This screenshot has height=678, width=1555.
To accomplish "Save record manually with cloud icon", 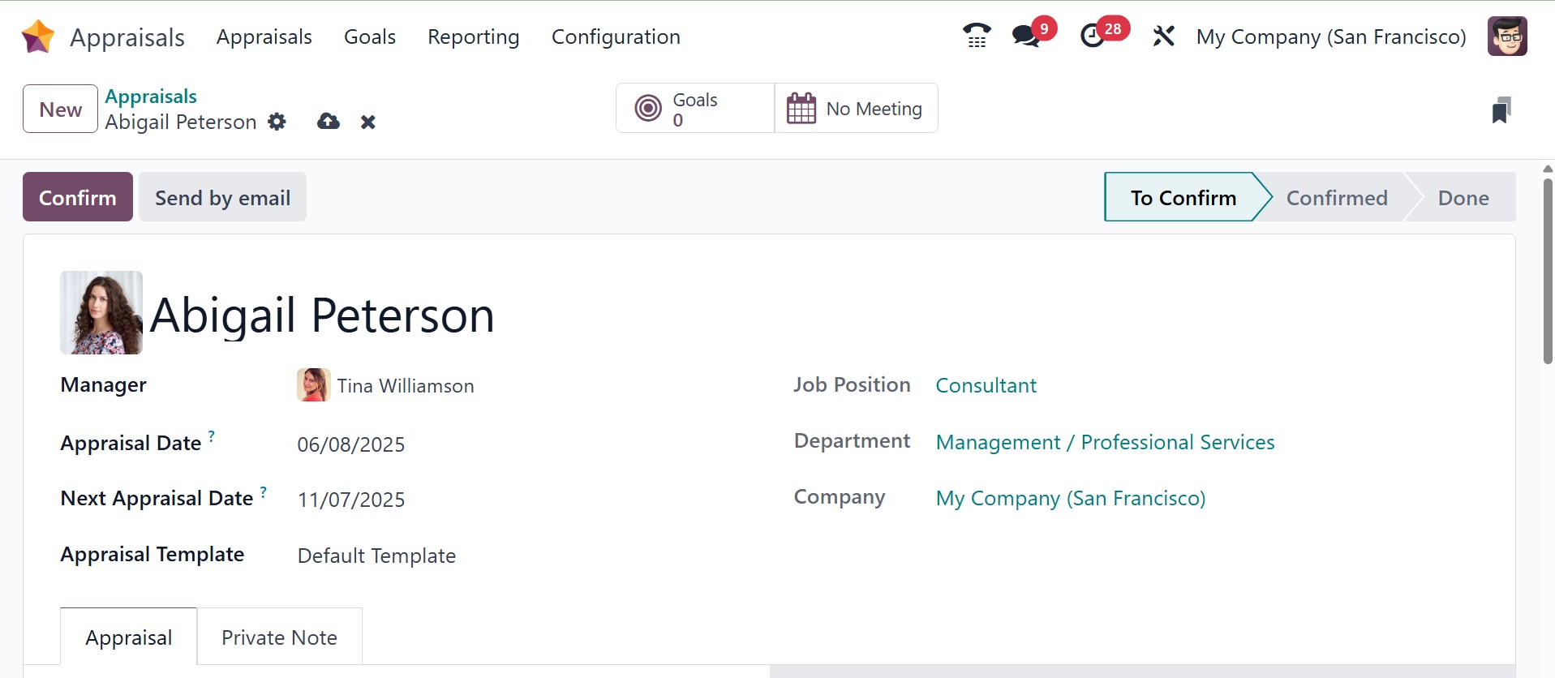I will [329, 122].
